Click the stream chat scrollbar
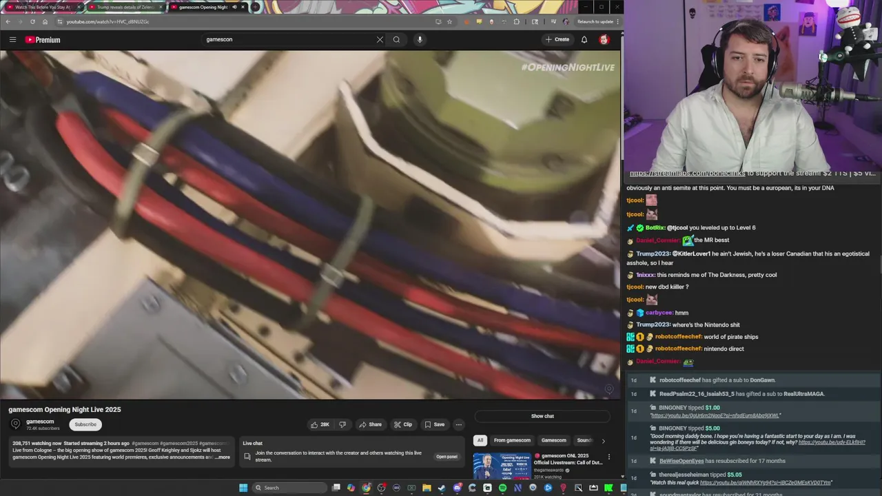882x496 pixels. tap(879, 265)
